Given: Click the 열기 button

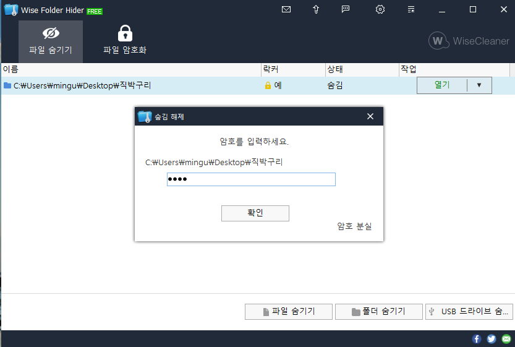Looking at the screenshot, I should (x=442, y=85).
